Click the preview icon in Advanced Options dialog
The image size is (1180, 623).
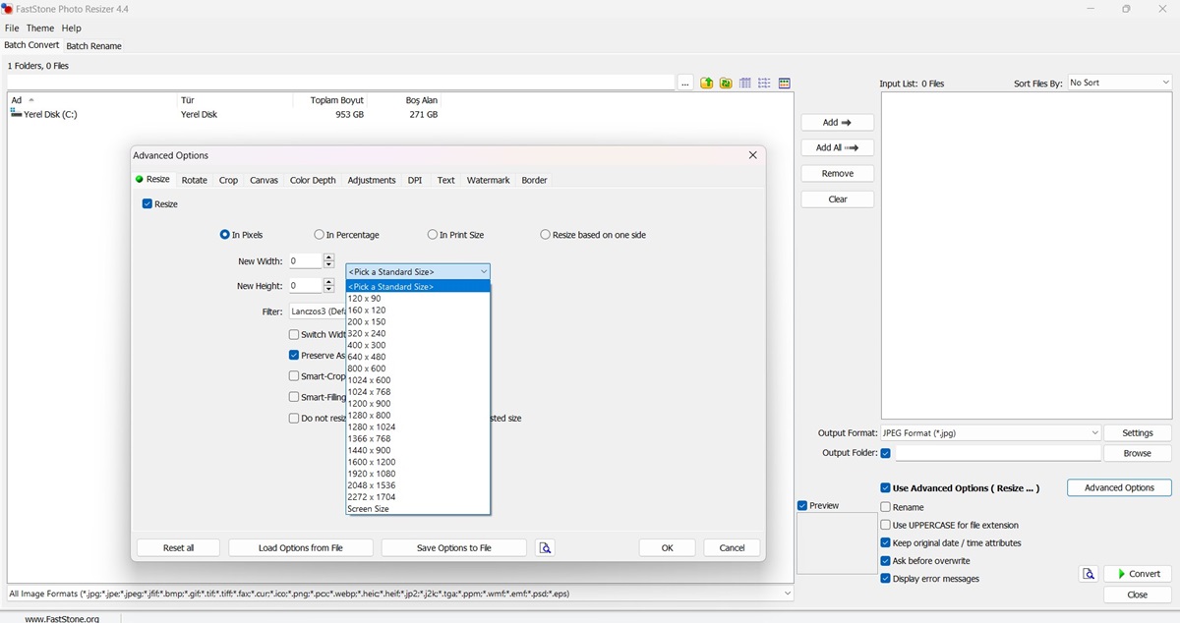pyautogui.click(x=546, y=548)
